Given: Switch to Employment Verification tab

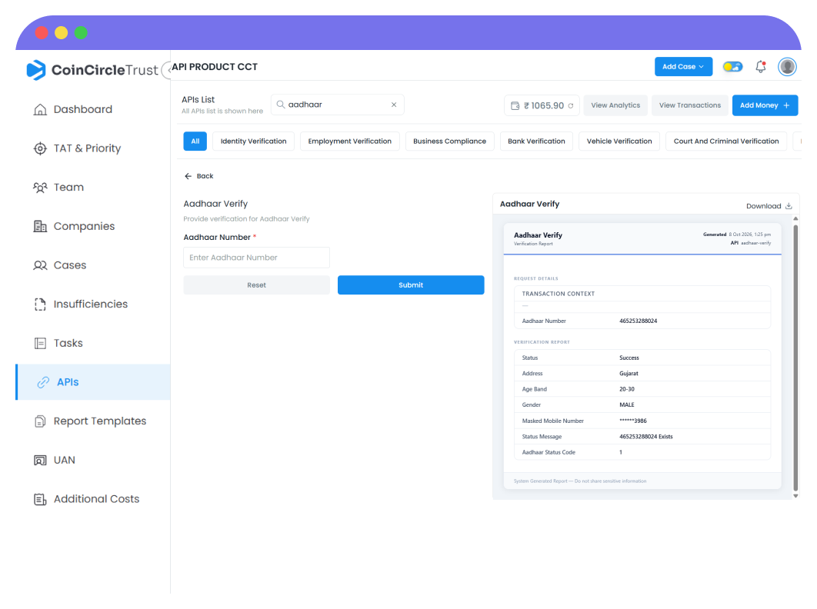Looking at the screenshot, I should point(349,141).
